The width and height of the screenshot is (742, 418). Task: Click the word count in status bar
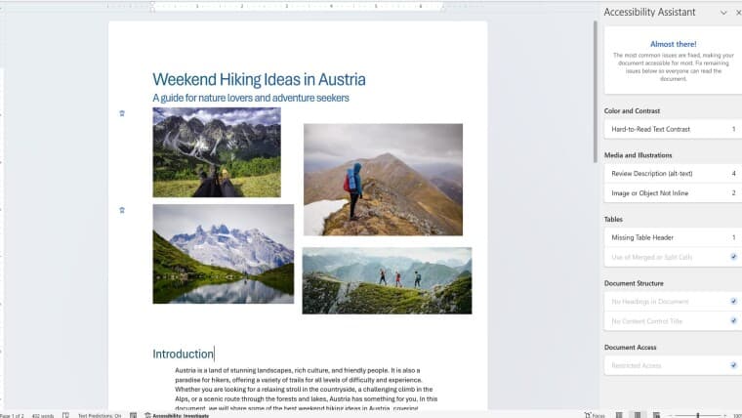coord(43,416)
